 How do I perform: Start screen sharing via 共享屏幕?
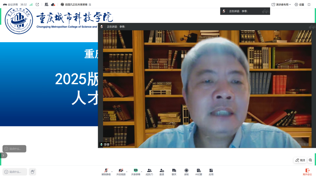pos(136,172)
